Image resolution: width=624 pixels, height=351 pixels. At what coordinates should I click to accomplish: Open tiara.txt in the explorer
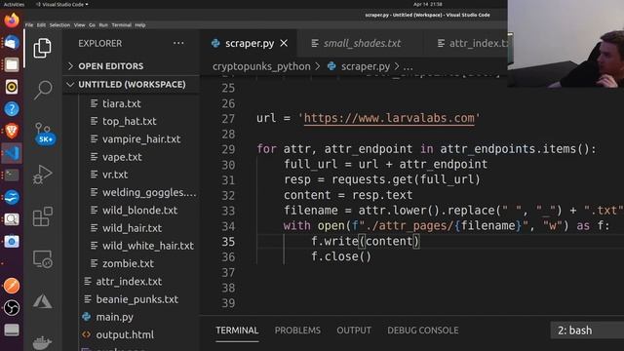pyautogui.click(x=121, y=103)
